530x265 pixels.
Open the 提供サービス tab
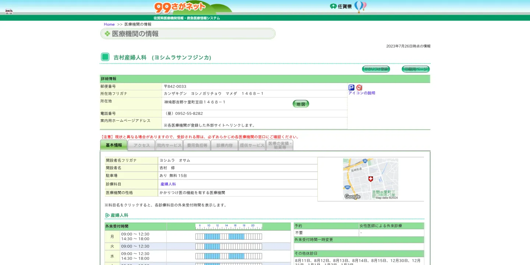pyautogui.click(x=252, y=145)
